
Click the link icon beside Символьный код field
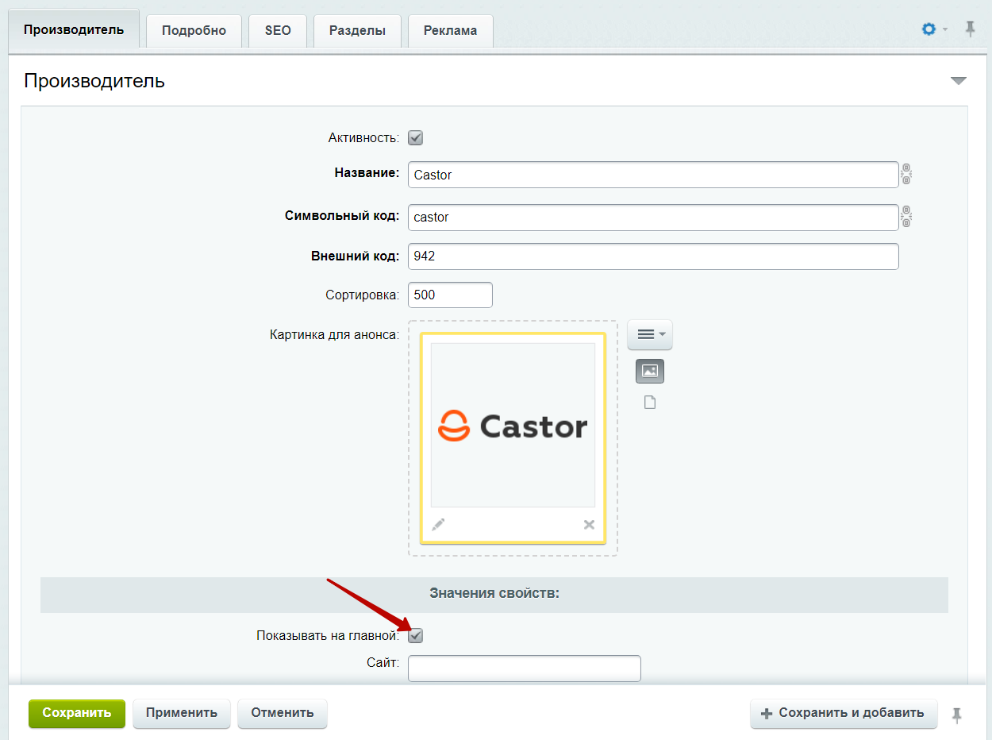pos(906,217)
